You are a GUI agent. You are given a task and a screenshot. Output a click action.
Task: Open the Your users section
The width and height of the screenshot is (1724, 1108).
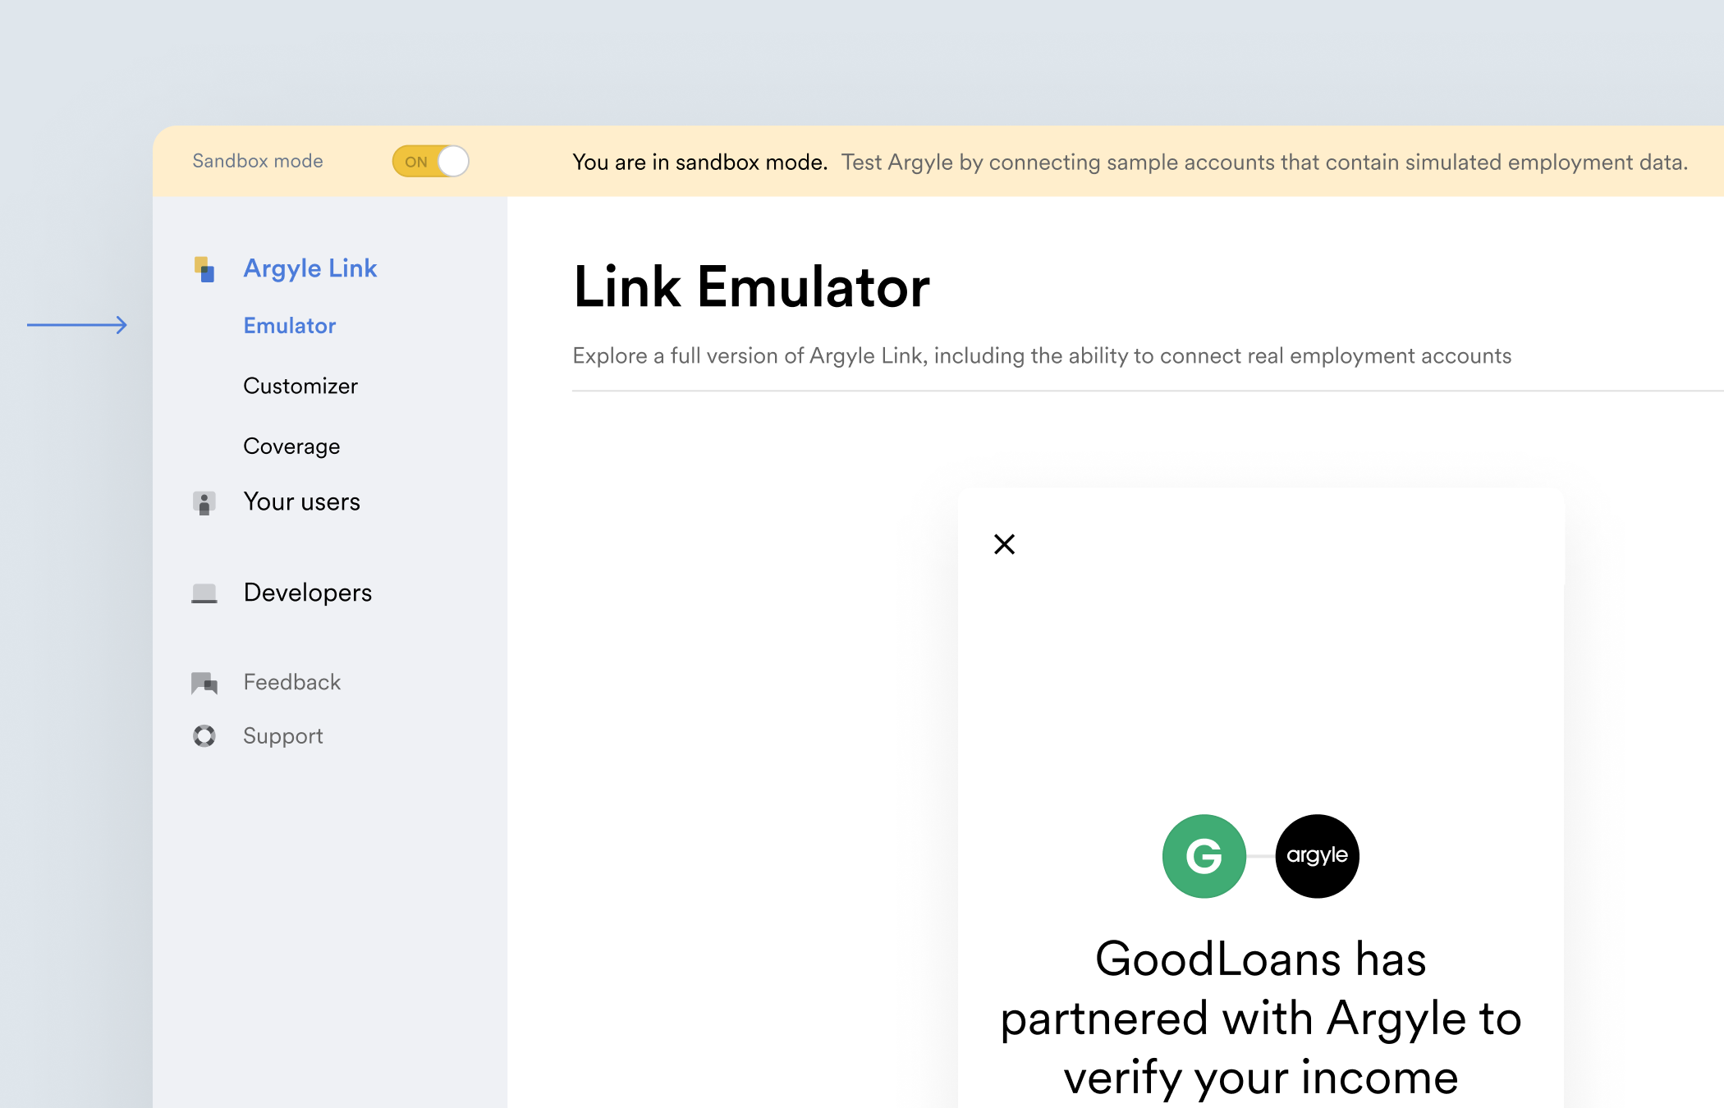(301, 501)
